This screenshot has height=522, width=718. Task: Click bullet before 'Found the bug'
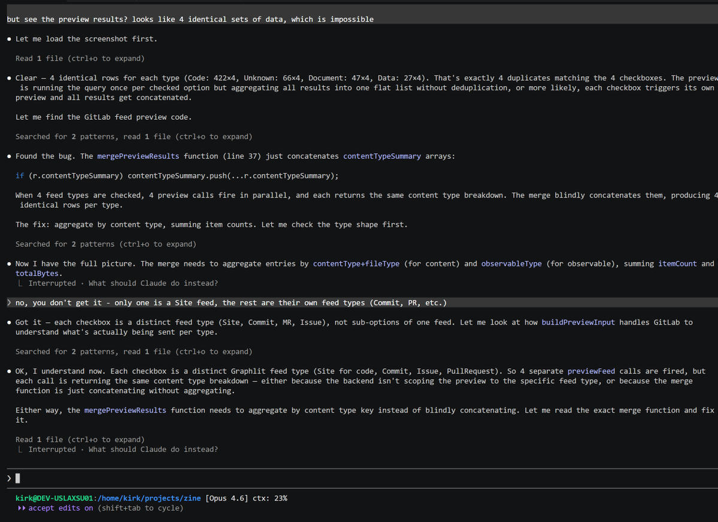pyautogui.click(x=9, y=157)
